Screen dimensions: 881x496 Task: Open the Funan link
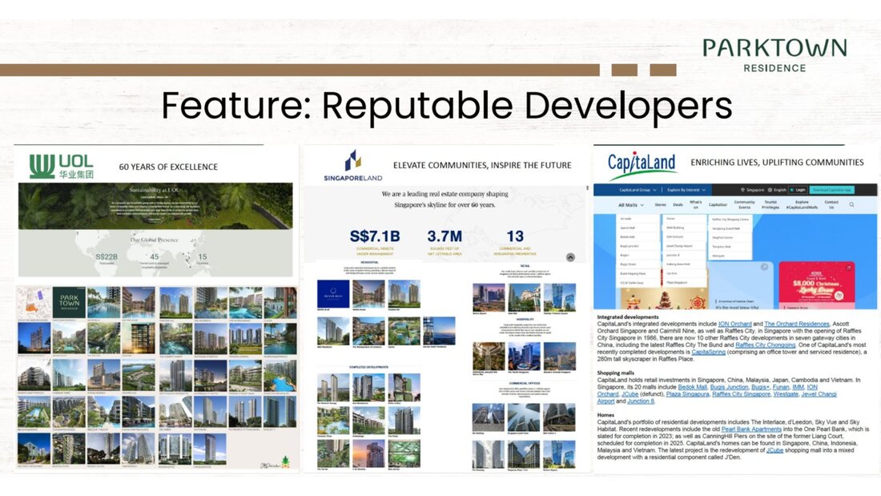coord(781,387)
